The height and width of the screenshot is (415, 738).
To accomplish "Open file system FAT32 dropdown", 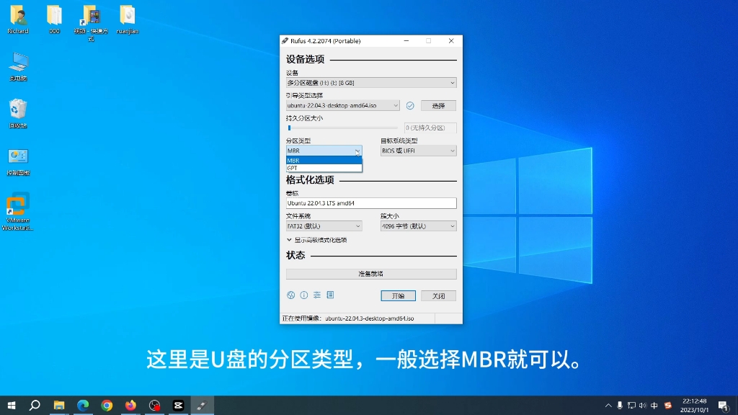I will [x=324, y=226].
